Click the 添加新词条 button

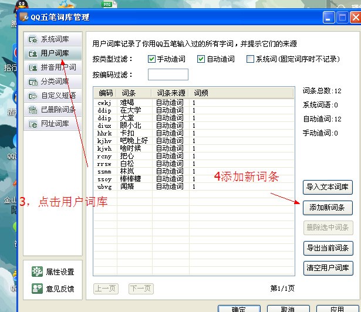pos(328,208)
